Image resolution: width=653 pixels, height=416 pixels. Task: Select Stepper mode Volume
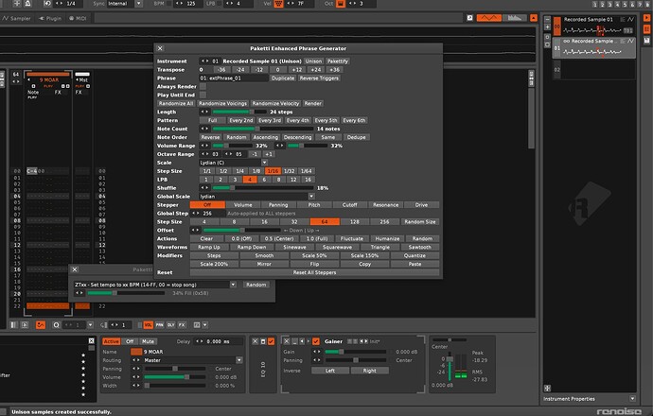pos(243,204)
